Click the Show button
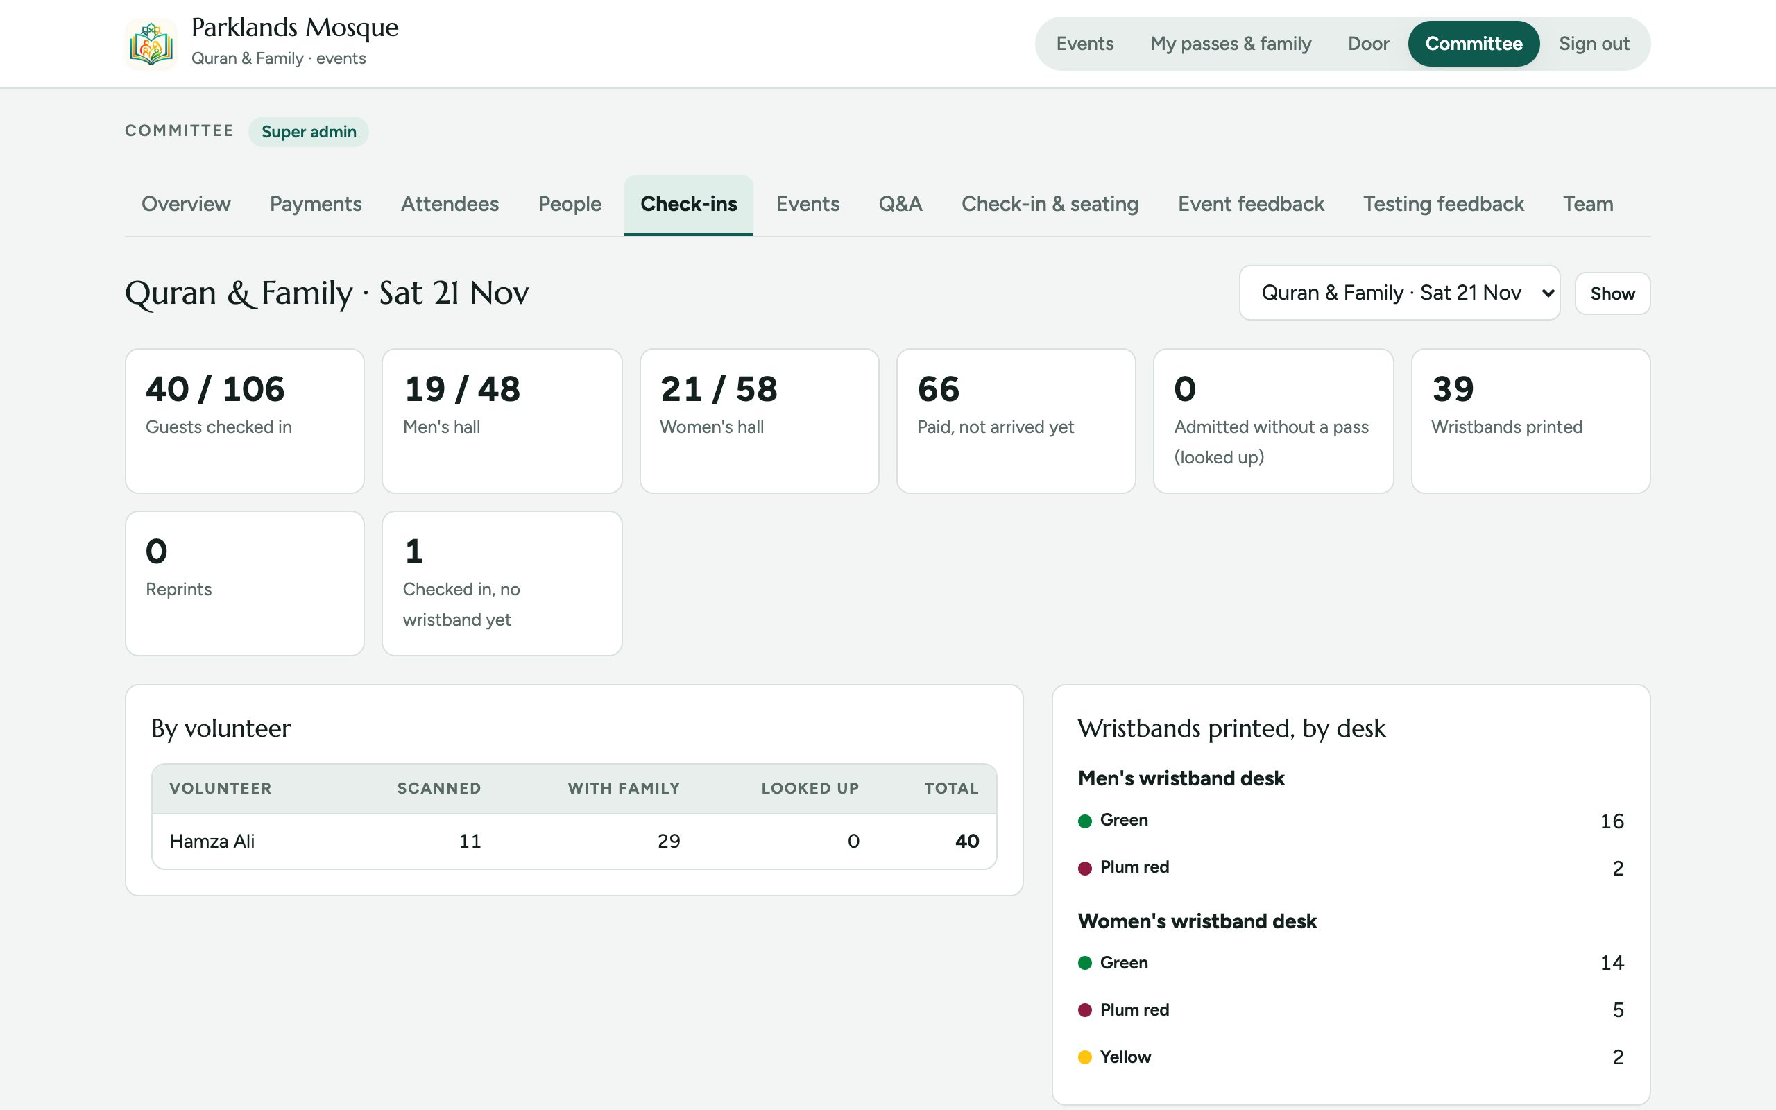This screenshot has width=1776, height=1110. click(x=1612, y=293)
